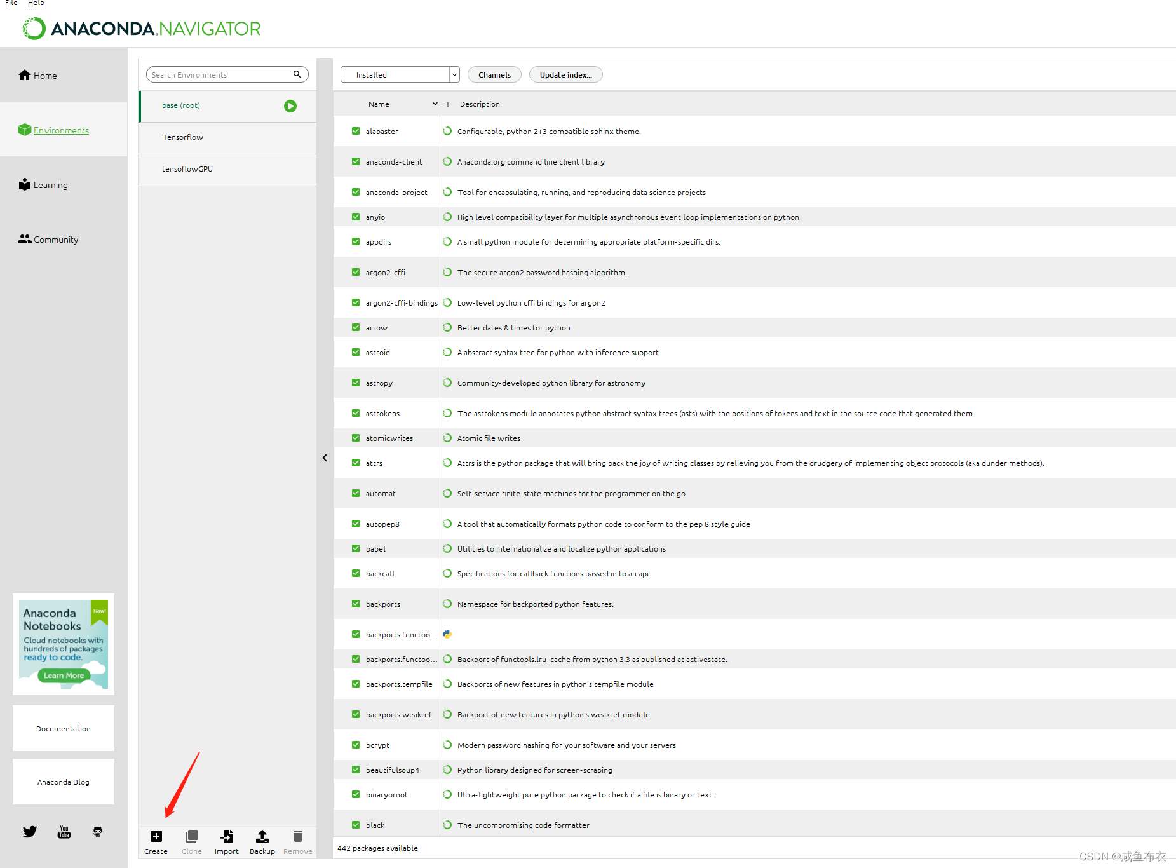Viewport: 1176px width, 868px height.
Task: Click the alabaster conda package type icon
Action: (447, 131)
